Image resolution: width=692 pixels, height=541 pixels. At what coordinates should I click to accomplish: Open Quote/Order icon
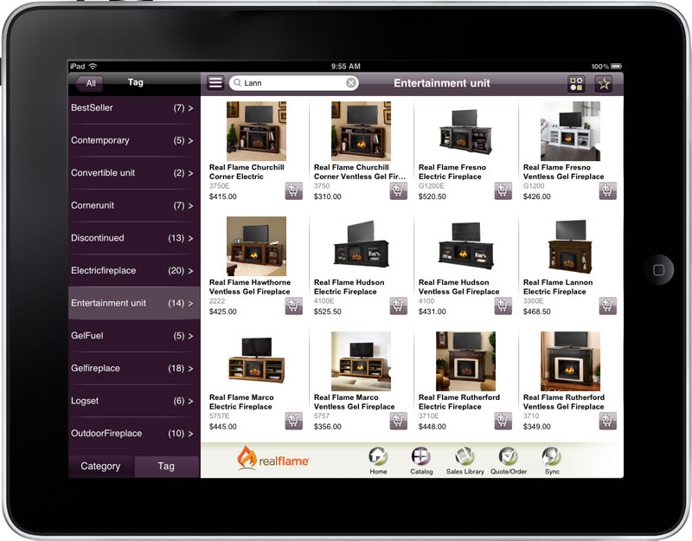pyautogui.click(x=509, y=460)
